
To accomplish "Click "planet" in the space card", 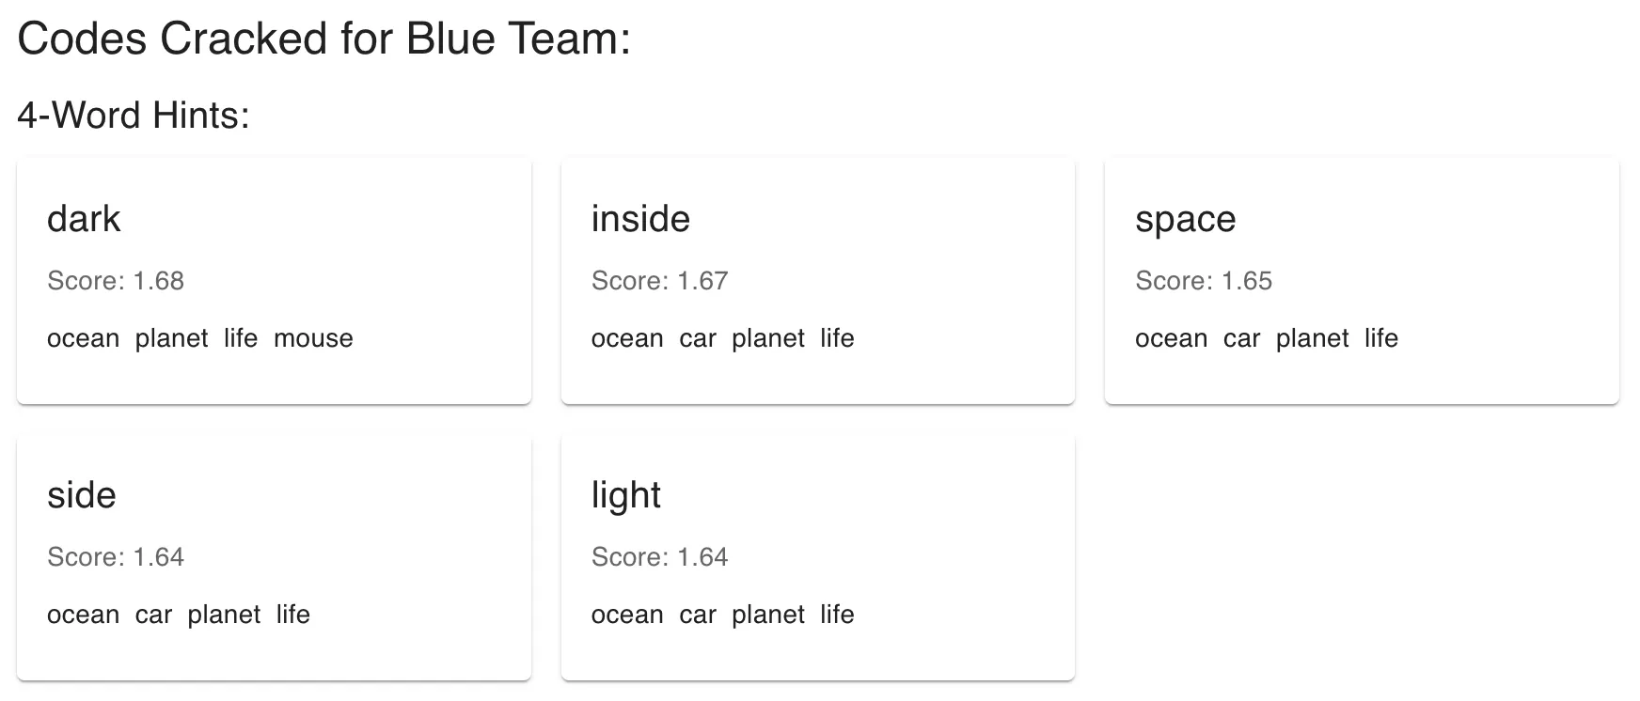I will 1312,338.
